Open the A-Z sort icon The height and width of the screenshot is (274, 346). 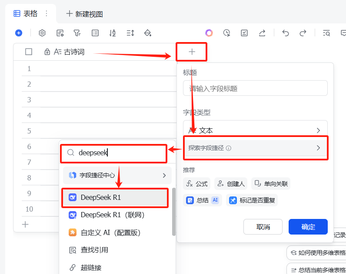click(x=113, y=33)
